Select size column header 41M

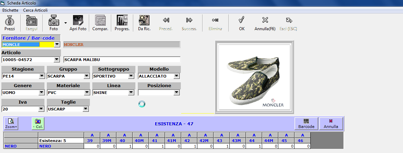coord(173,141)
